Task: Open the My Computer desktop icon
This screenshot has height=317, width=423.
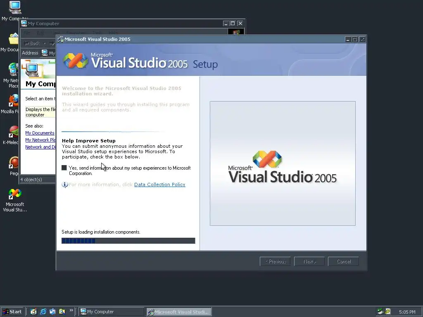Action: [x=15, y=7]
